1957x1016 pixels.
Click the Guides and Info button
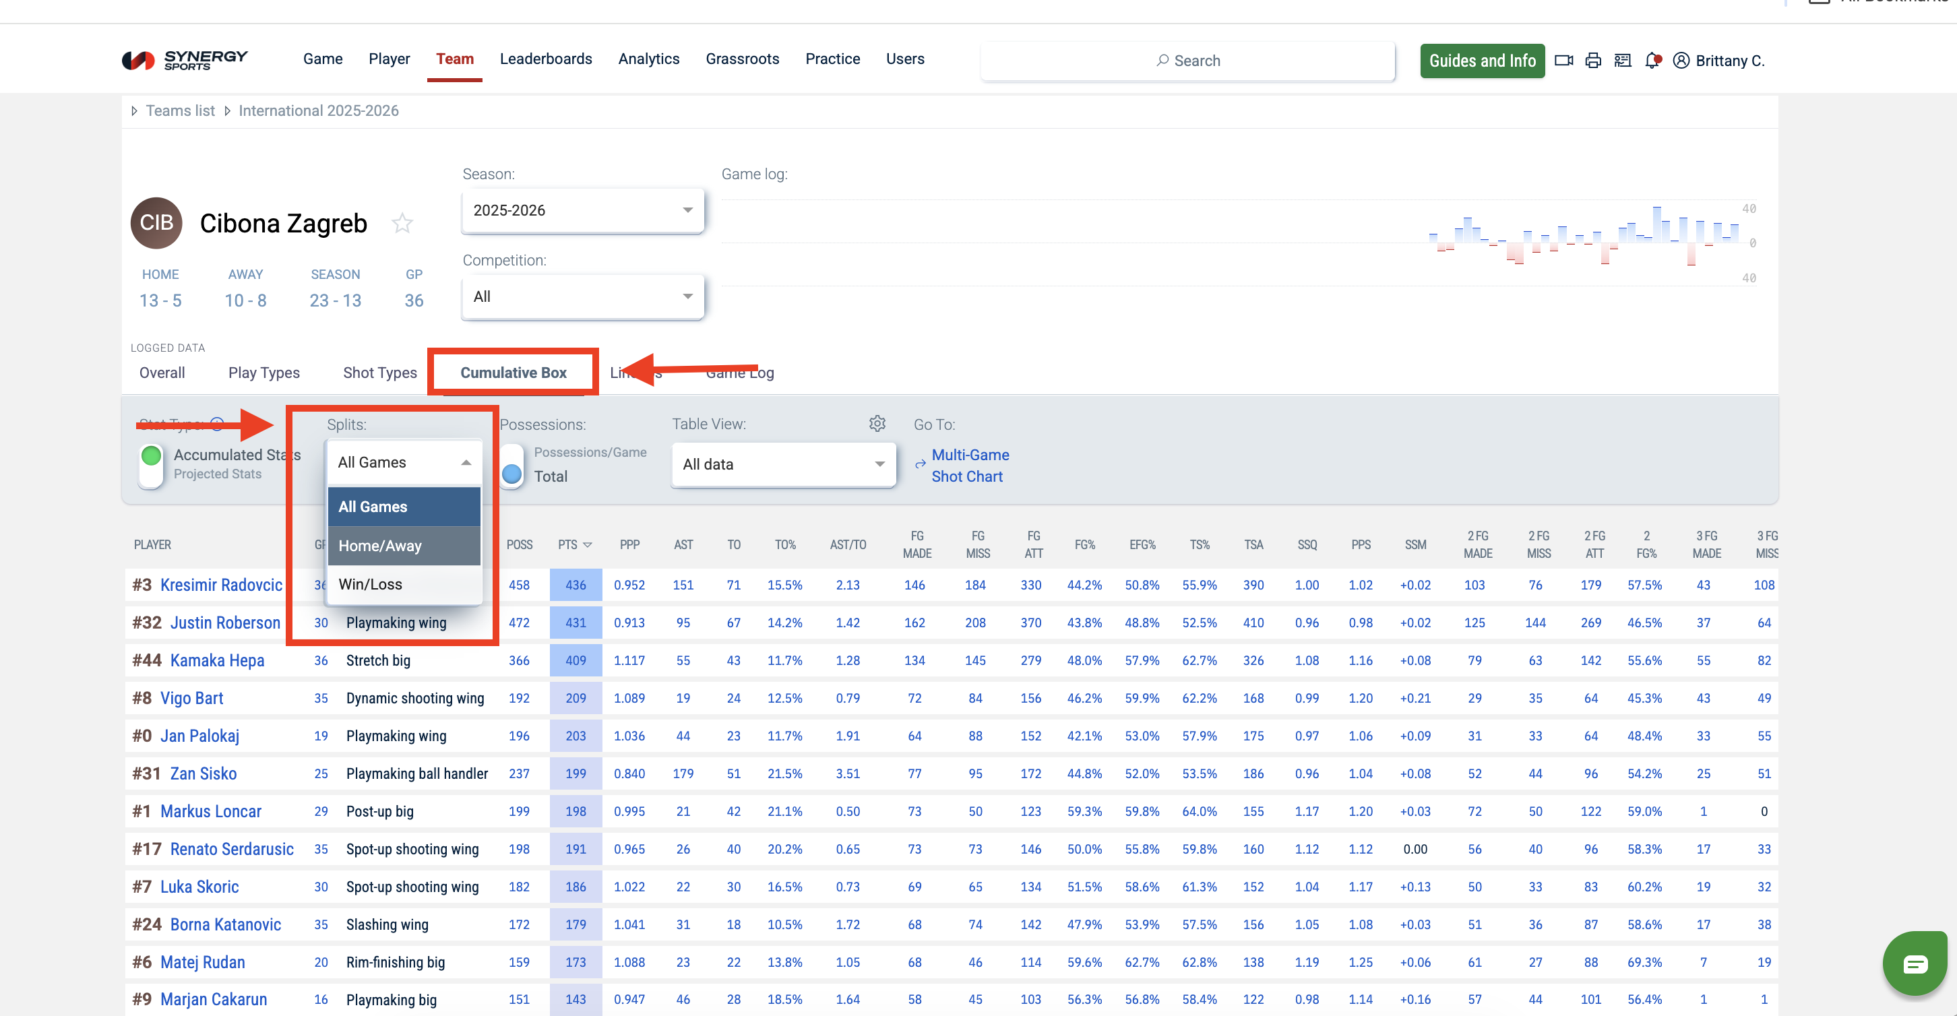[x=1481, y=61]
